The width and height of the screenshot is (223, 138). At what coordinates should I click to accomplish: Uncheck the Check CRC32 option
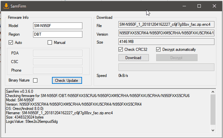(x=121, y=50)
